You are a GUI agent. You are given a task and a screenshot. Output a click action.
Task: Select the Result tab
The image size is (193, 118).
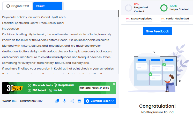point(48,6)
